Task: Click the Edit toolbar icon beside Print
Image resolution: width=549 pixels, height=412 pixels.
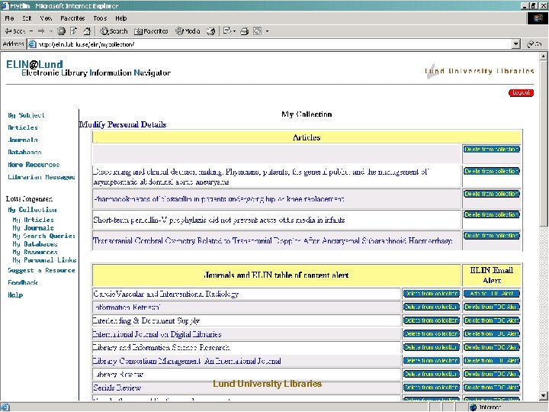Action: [x=258, y=31]
